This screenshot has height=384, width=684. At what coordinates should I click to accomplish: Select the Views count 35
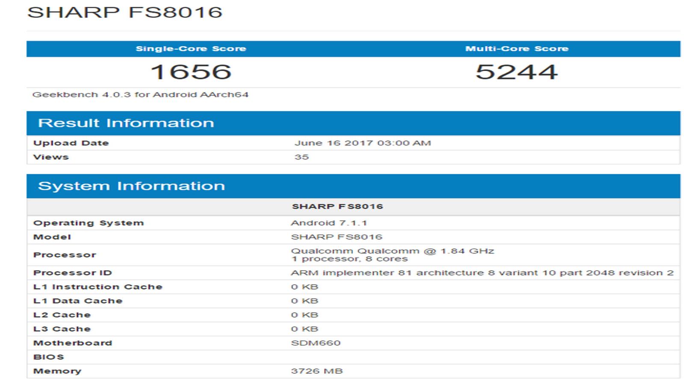[x=301, y=157]
